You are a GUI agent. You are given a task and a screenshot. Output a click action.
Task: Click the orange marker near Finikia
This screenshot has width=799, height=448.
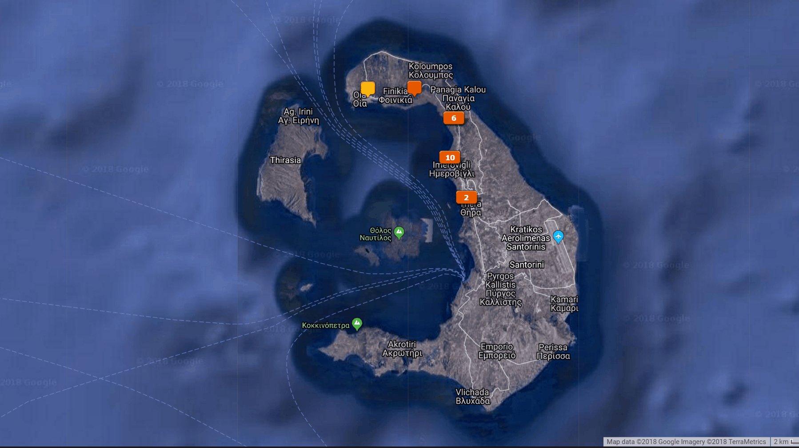pos(414,88)
